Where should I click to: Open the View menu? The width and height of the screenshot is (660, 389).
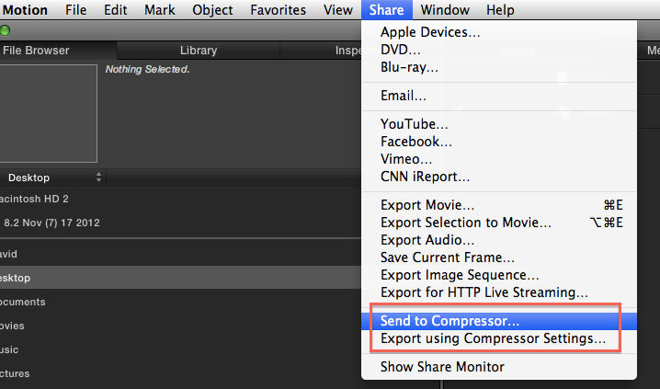[338, 10]
